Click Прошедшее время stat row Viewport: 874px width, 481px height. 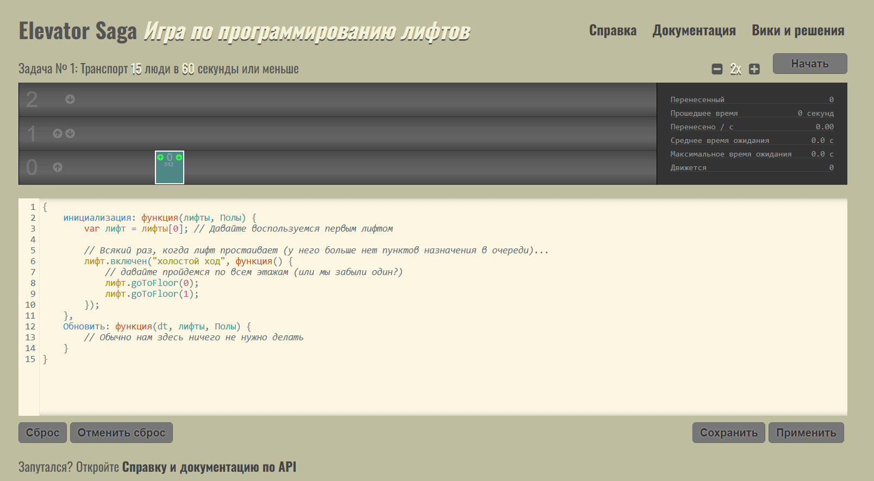pyautogui.click(x=752, y=113)
